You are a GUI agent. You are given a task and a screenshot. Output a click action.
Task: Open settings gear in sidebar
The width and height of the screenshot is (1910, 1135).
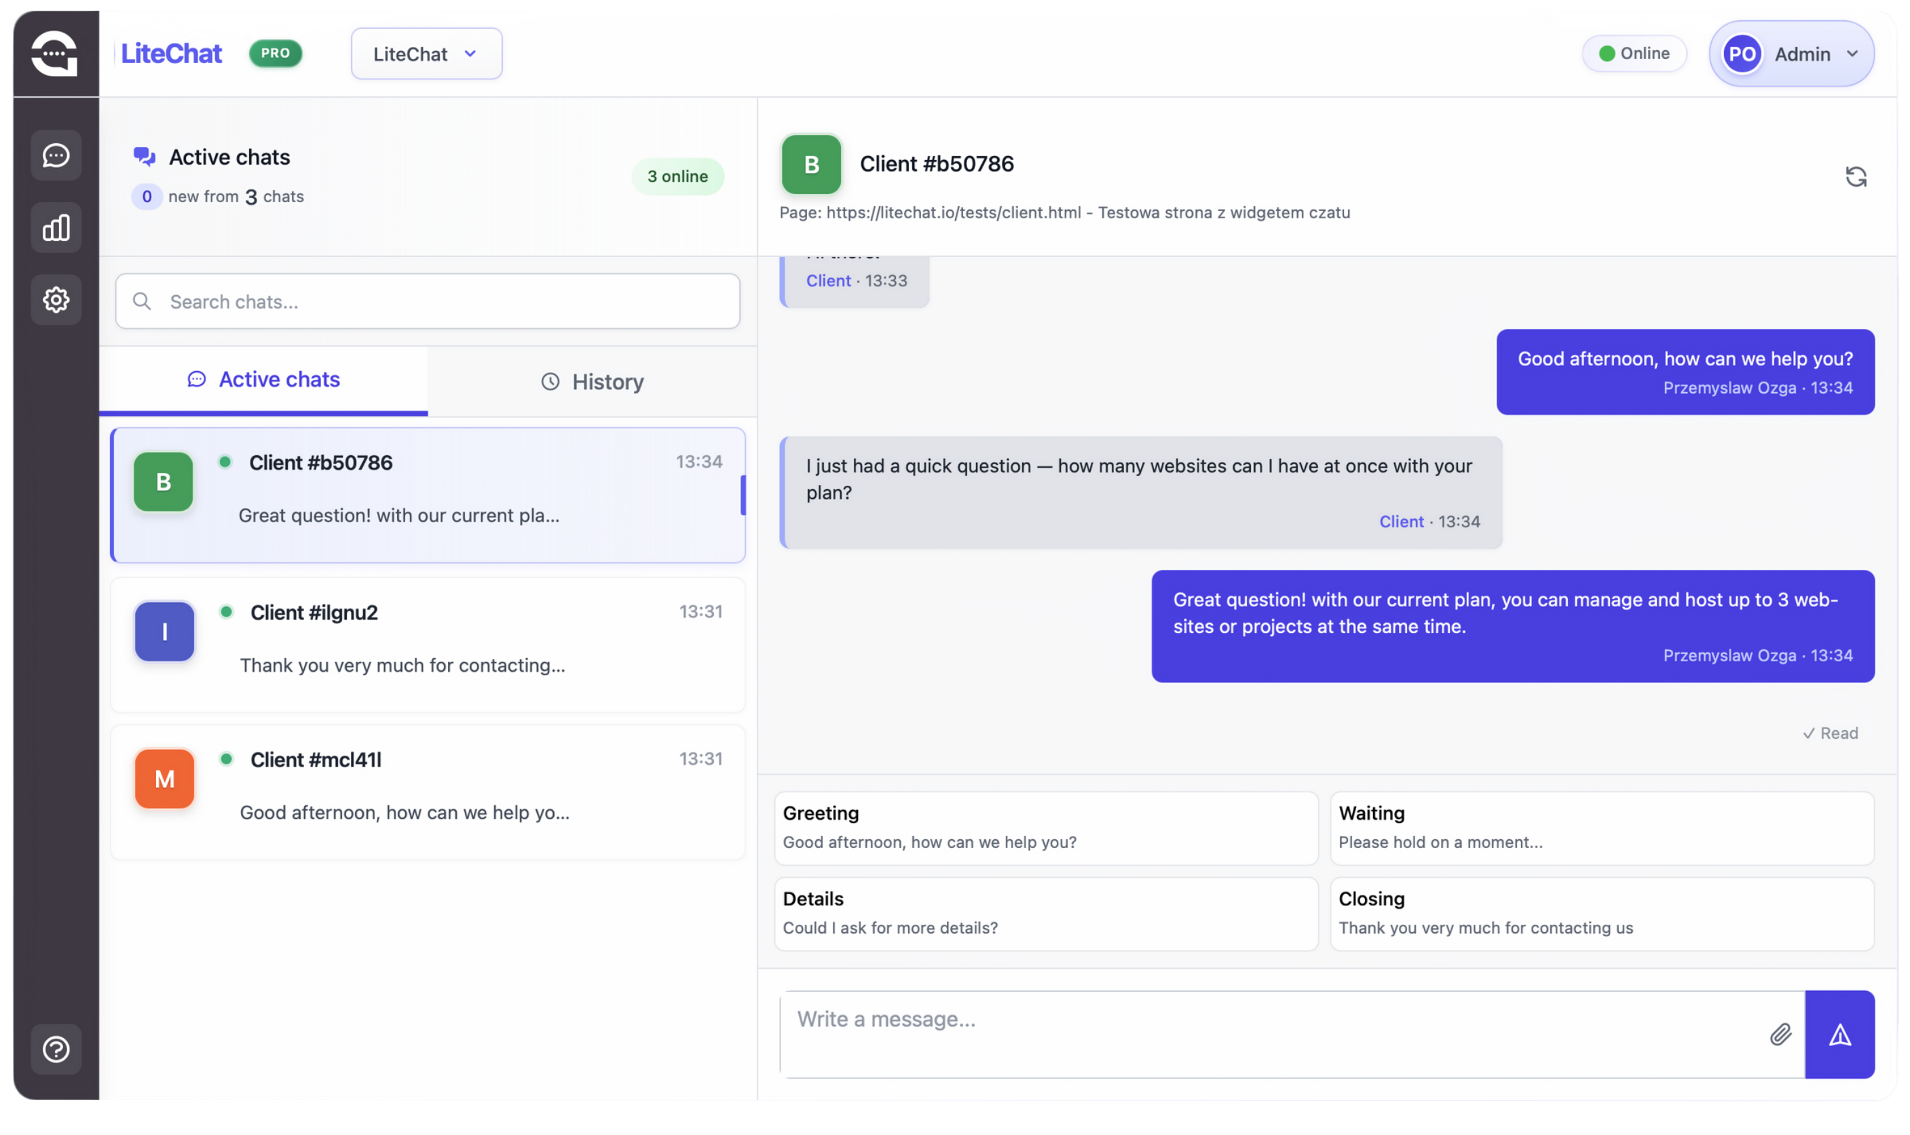pyautogui.click(x=56, y=300)
